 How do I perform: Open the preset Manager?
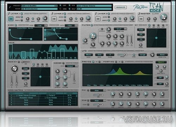121,7
